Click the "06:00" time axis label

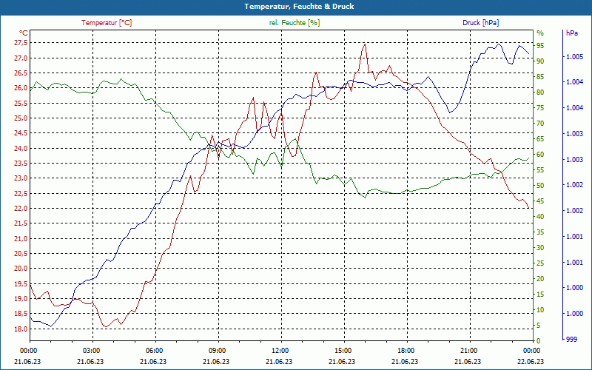pos(155,350)
